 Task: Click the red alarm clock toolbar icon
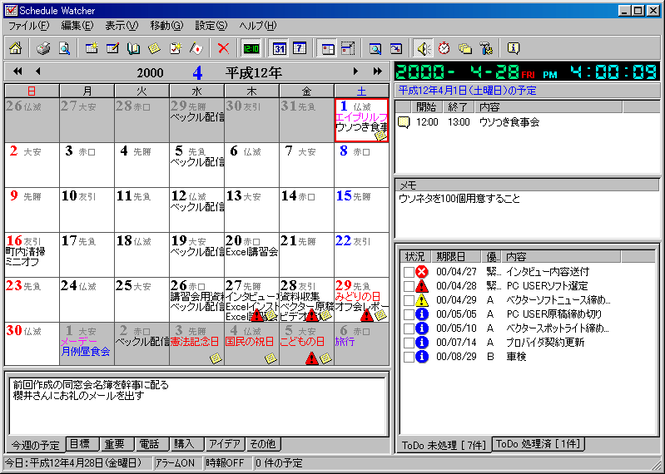click(444, 48)
